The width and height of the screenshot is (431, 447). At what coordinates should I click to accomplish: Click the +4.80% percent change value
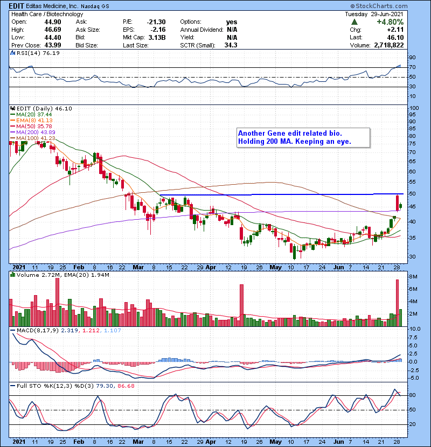[390, 22]
